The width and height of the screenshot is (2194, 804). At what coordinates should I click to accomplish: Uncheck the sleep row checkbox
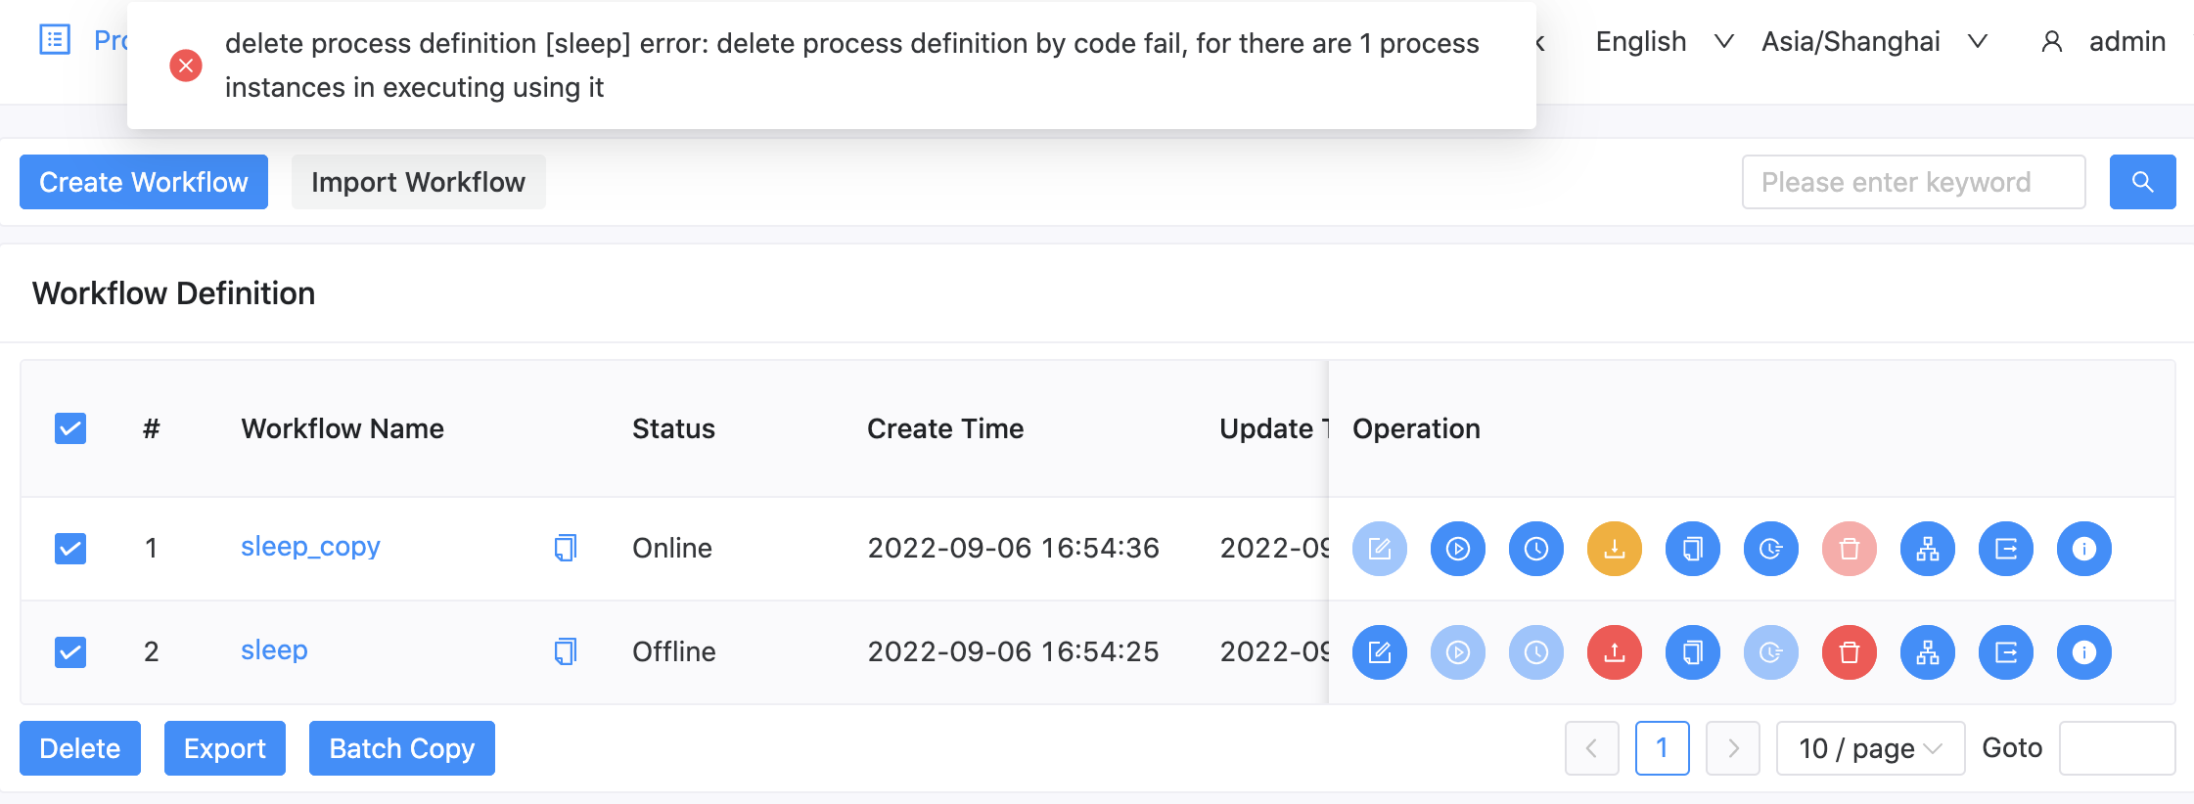[x=70, y=651]
